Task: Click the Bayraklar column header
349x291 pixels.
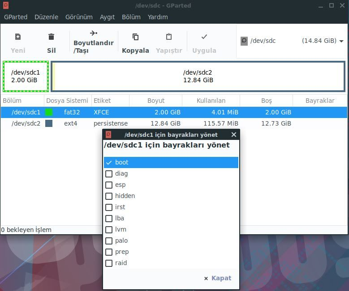Action: click(x=320, y=101)
